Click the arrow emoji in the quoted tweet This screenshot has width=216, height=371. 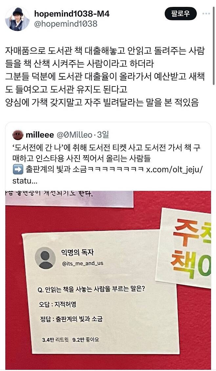(18, 170)
